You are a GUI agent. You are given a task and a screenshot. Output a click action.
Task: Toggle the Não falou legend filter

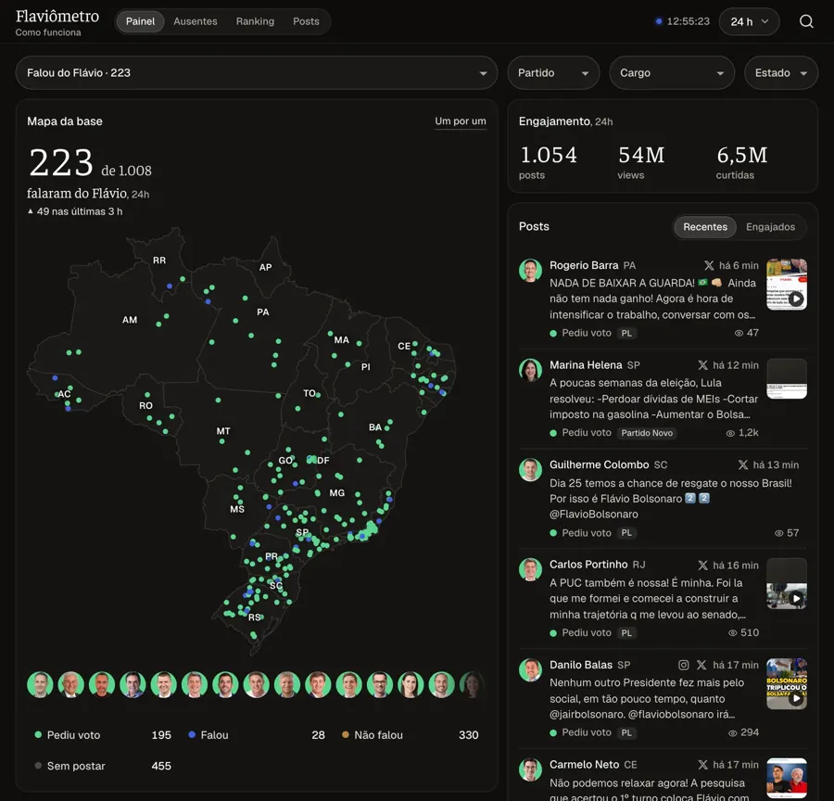pos(410,735)
